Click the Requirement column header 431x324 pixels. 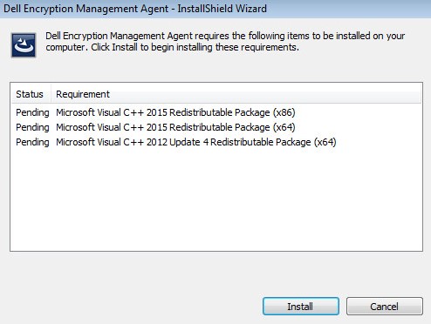[x=83, y=94]
